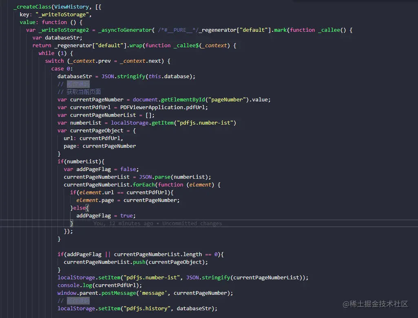Click currentPageNumberList.length in the condition
Viewport: 418px width, 318px height.
click(158, 254)
